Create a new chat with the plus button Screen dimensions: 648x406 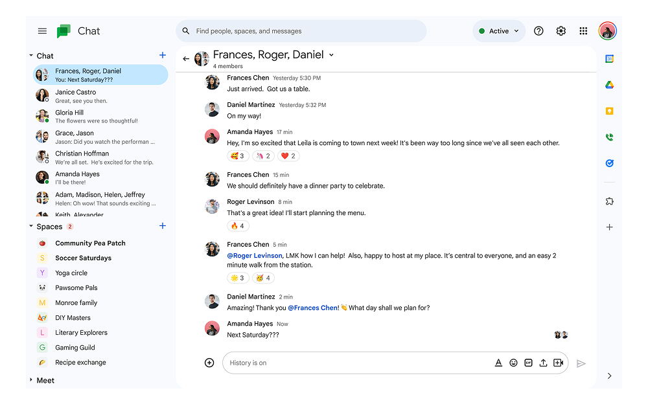[163, 55]
